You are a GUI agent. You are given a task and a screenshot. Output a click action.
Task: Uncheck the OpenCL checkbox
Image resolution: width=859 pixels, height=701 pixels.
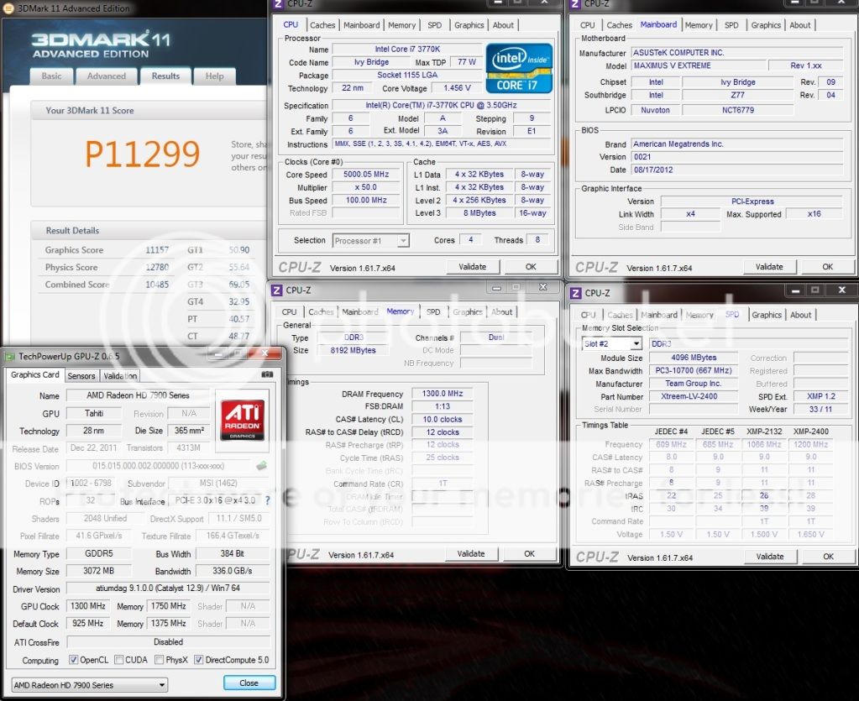tap(74, 660)
